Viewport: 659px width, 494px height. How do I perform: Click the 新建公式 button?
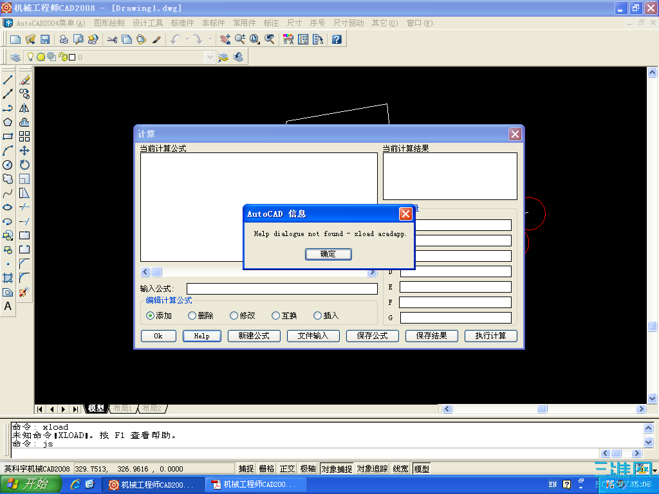pyautogui.click(x=254, y=336)
